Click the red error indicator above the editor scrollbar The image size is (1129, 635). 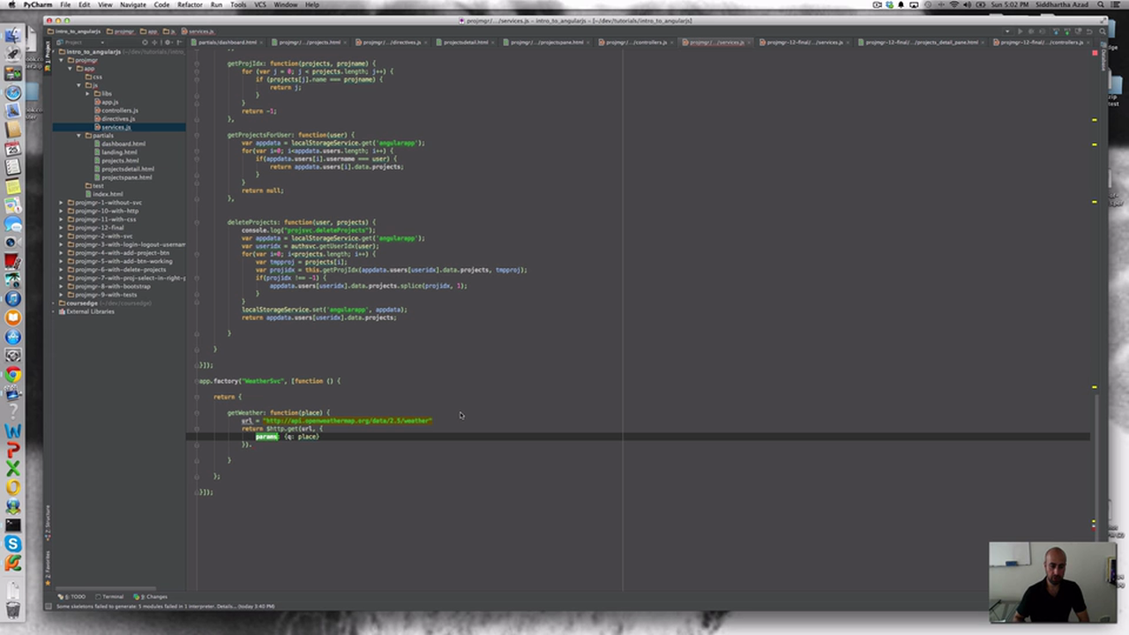[x=1095, y=53]
